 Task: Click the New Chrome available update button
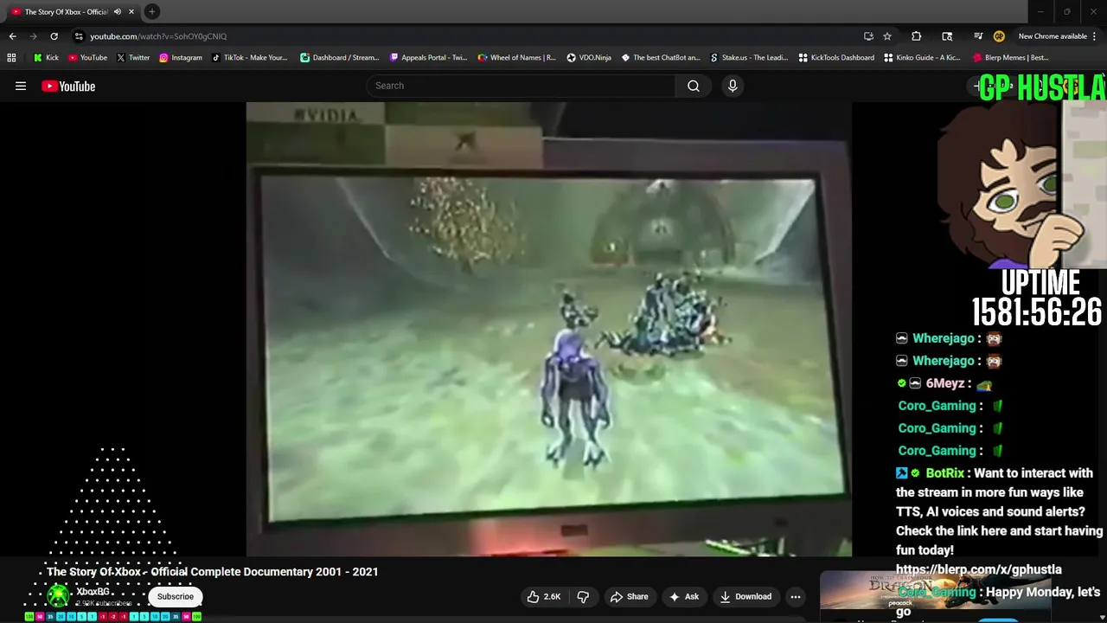point(1053,36)
